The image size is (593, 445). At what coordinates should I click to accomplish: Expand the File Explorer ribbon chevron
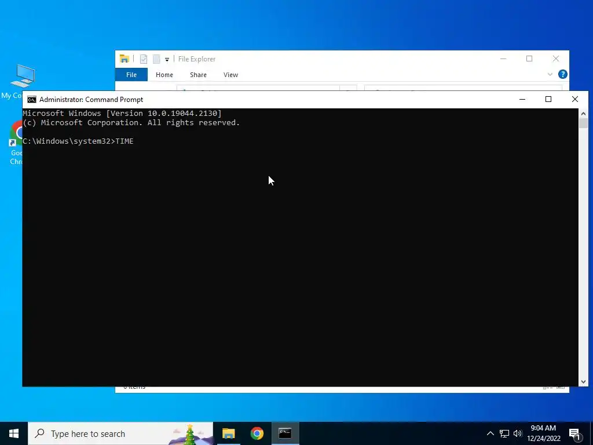tap(550, 74)
